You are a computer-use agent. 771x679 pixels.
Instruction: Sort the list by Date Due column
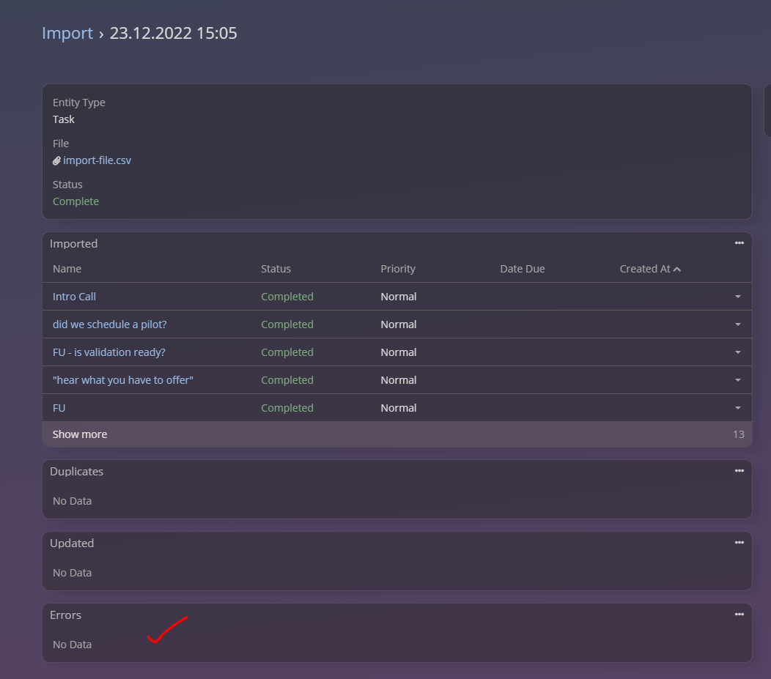tap(523, 269)
